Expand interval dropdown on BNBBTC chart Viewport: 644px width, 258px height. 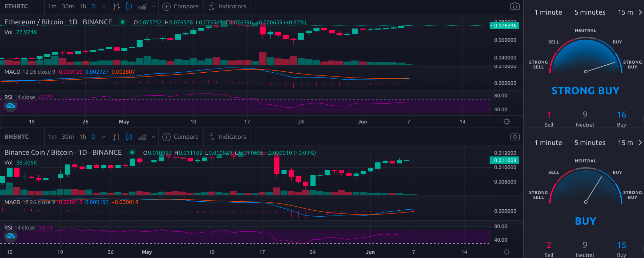(x=103, y=137)
